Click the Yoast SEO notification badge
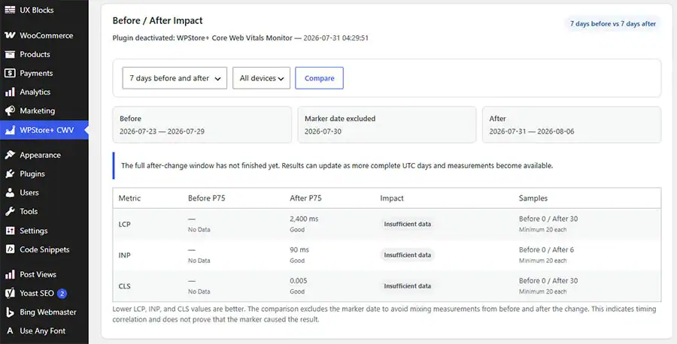The image size is (677, 344). 62,294
